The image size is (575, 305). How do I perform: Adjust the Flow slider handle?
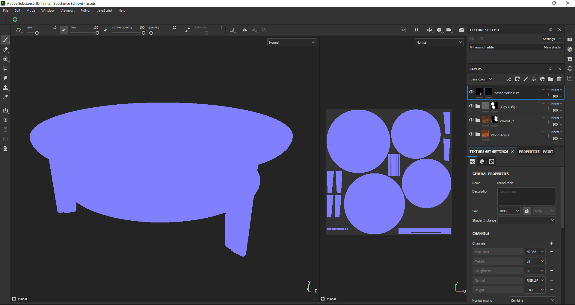pos(97,33)
